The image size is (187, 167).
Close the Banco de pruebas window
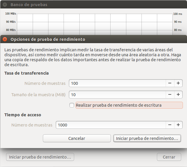(x=5, y=5)
